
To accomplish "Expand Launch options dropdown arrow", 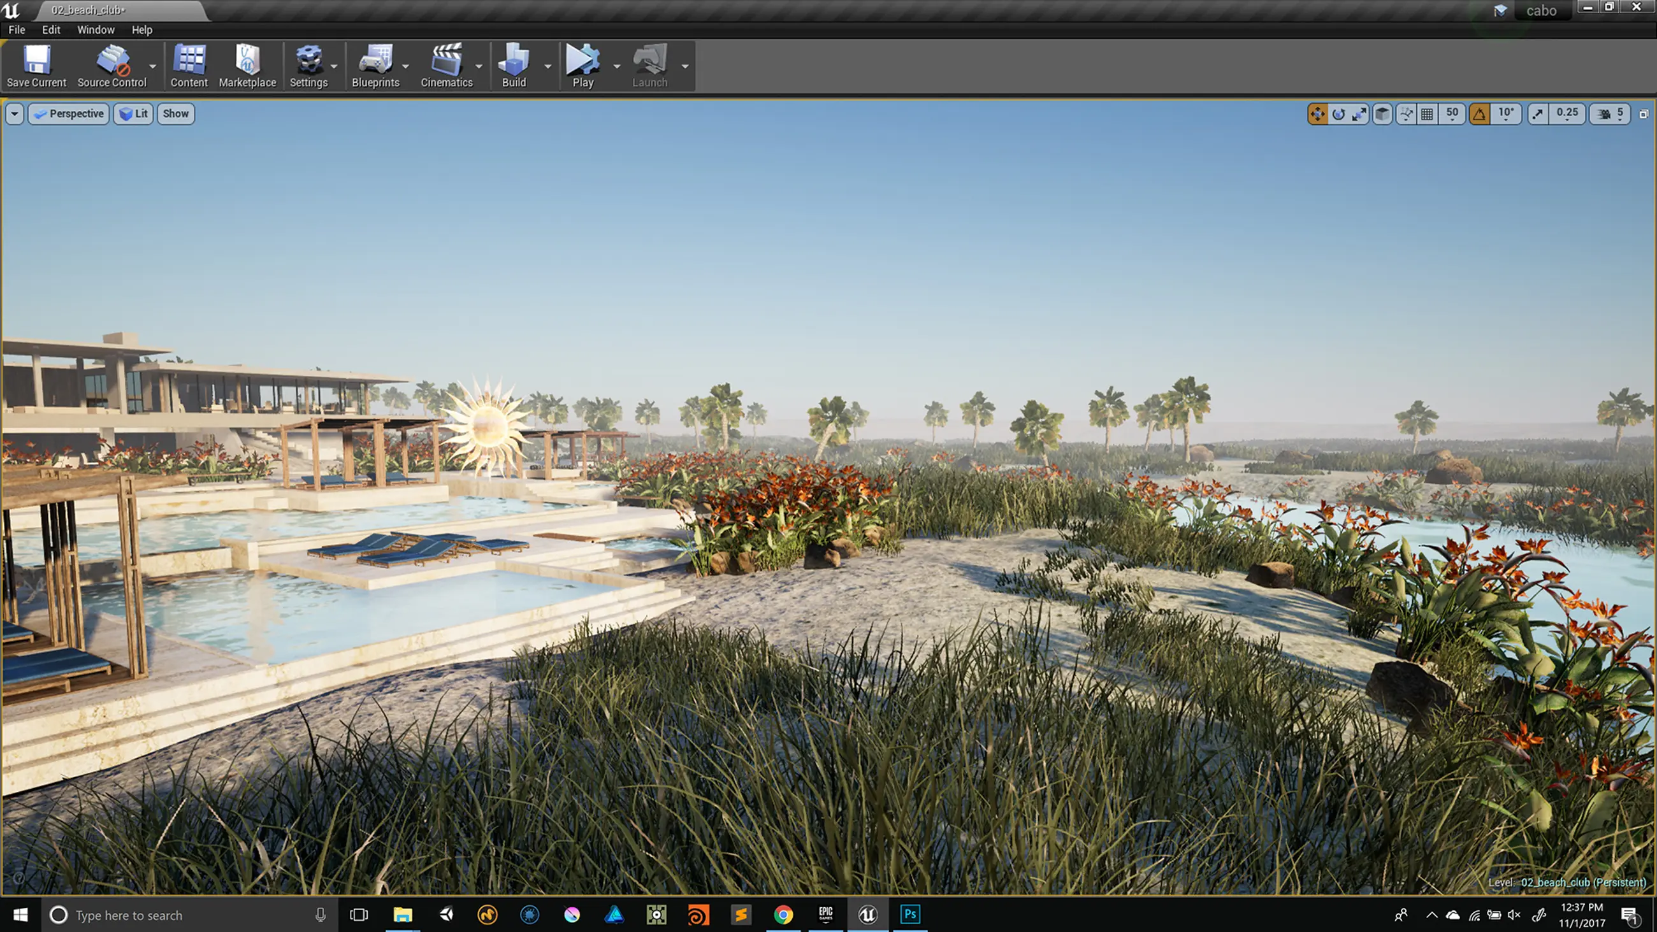I will [685, 66].
